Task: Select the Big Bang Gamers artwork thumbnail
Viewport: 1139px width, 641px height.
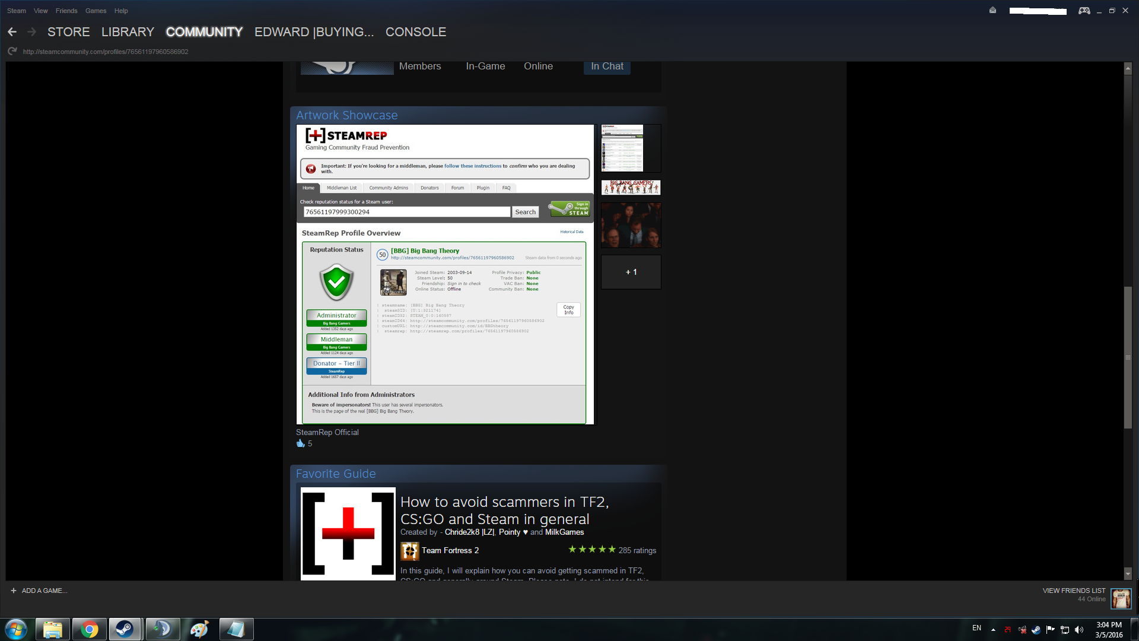Action: tap(631, 188)
